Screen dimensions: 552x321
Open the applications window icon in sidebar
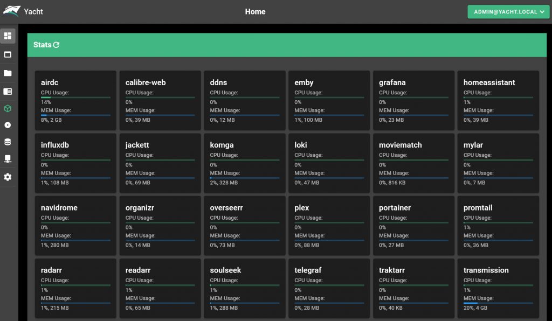click(x=8, y=54)
